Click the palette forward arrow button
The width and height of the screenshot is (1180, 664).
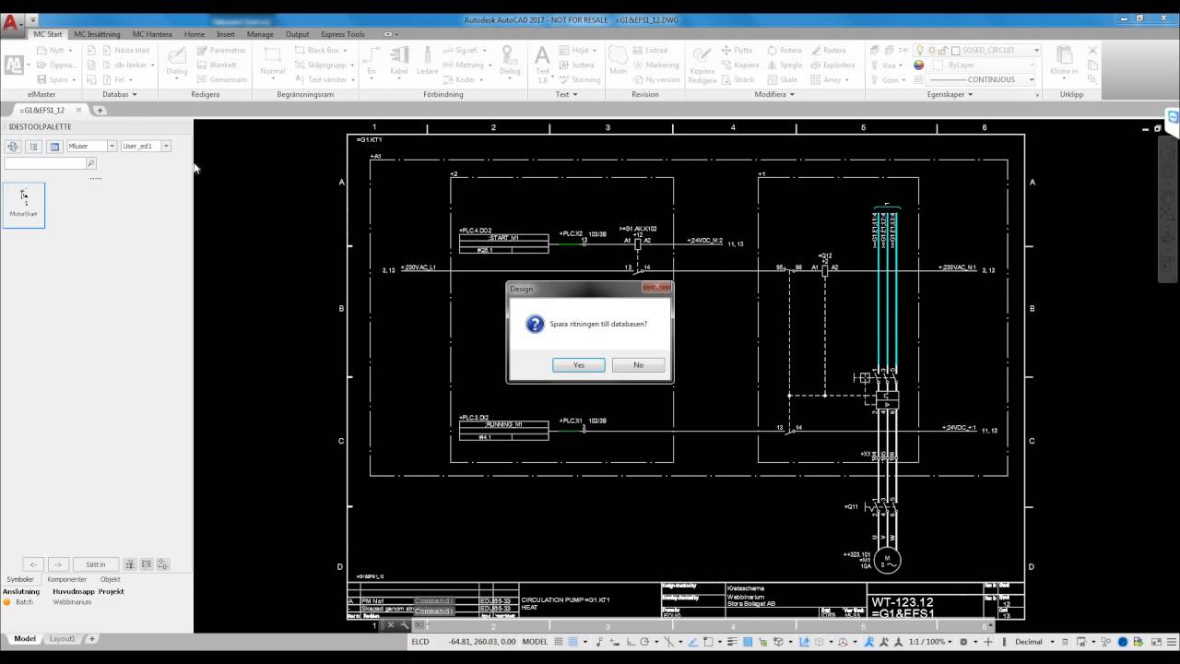(x=57, y=564)
